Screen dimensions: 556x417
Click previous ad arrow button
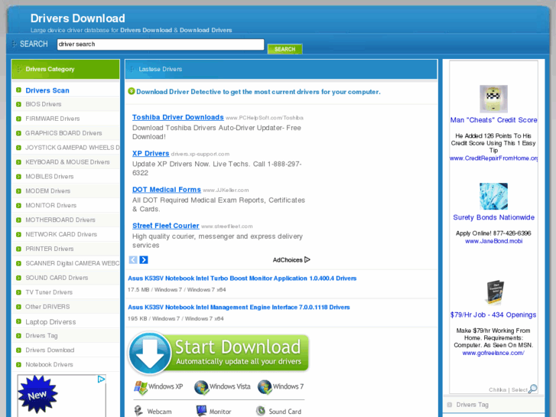click(x=133, y=260)
